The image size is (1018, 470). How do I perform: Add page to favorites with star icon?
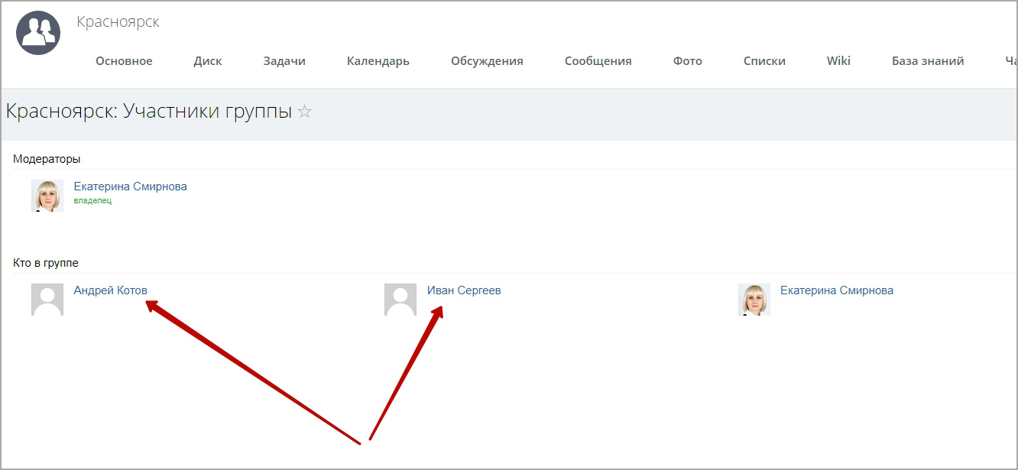pos(305,112)
